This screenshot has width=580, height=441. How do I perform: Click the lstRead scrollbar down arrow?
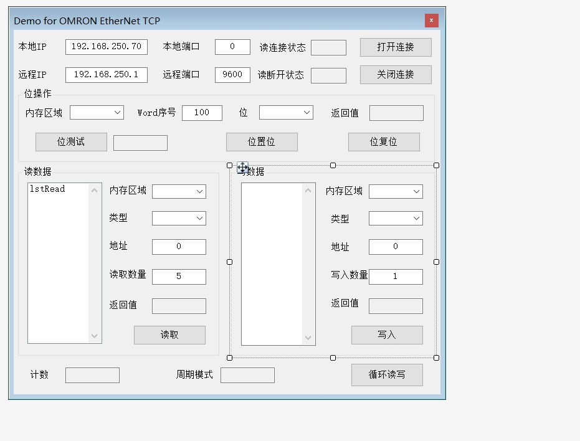click(94, 336)
